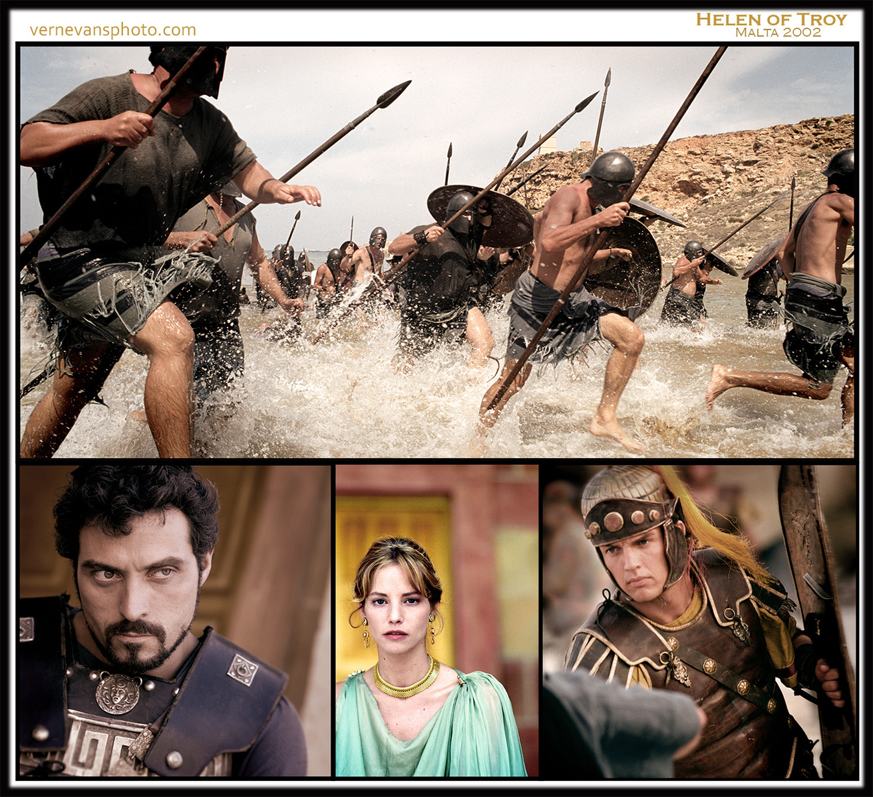Viewport: 873px width, 797px height.
Task: Click the "Helen of Troy" title text
Action: (771, 19)
